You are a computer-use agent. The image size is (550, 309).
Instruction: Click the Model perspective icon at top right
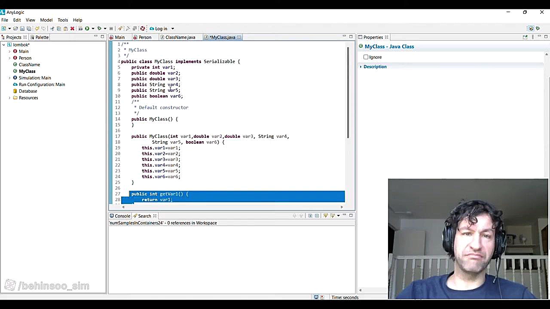coord(531,29)
